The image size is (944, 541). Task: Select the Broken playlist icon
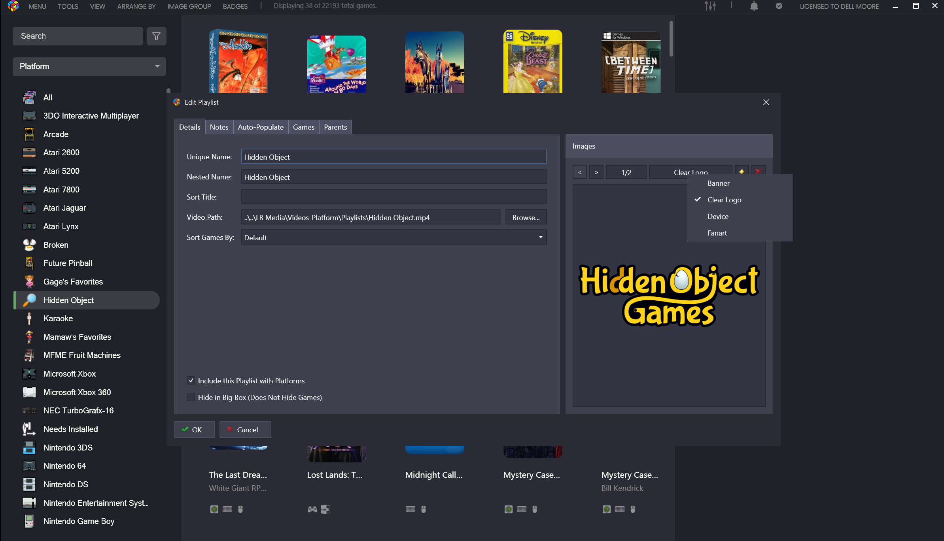tap(29, 245)
